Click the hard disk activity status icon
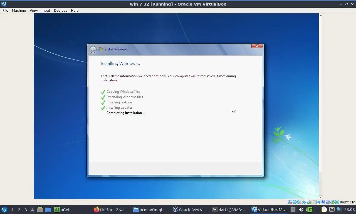 [x=290, y=202]
